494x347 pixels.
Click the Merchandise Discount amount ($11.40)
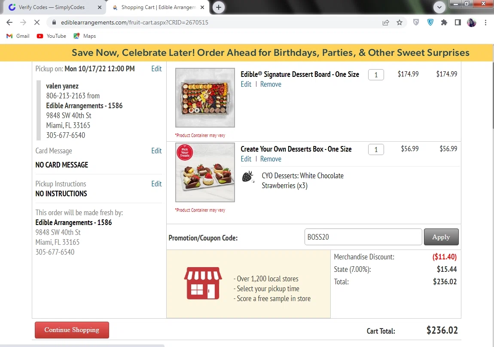[x=444, y=257]
